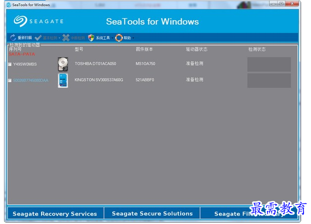Click the help lifebuoy icon
Viewport: 311px width, 224px height.
coord(119,38)
